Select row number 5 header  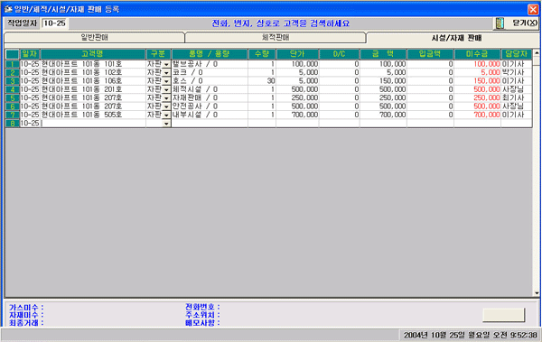pos(13,97)
